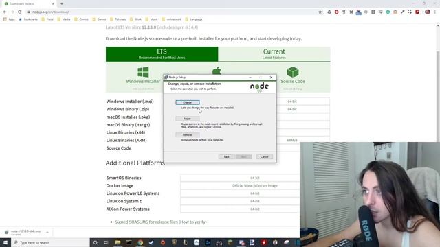Click the red circle extension icon
440x247 pixels.
336,12
